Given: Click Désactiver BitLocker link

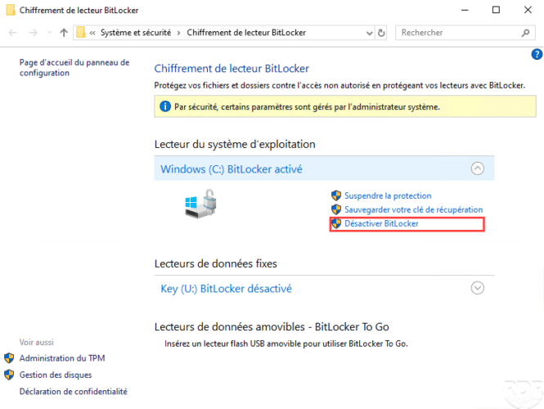Looking at the screenshot, I should pos(381,223).
